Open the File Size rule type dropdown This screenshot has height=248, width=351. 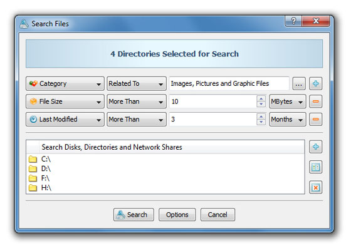coord(65,101)
